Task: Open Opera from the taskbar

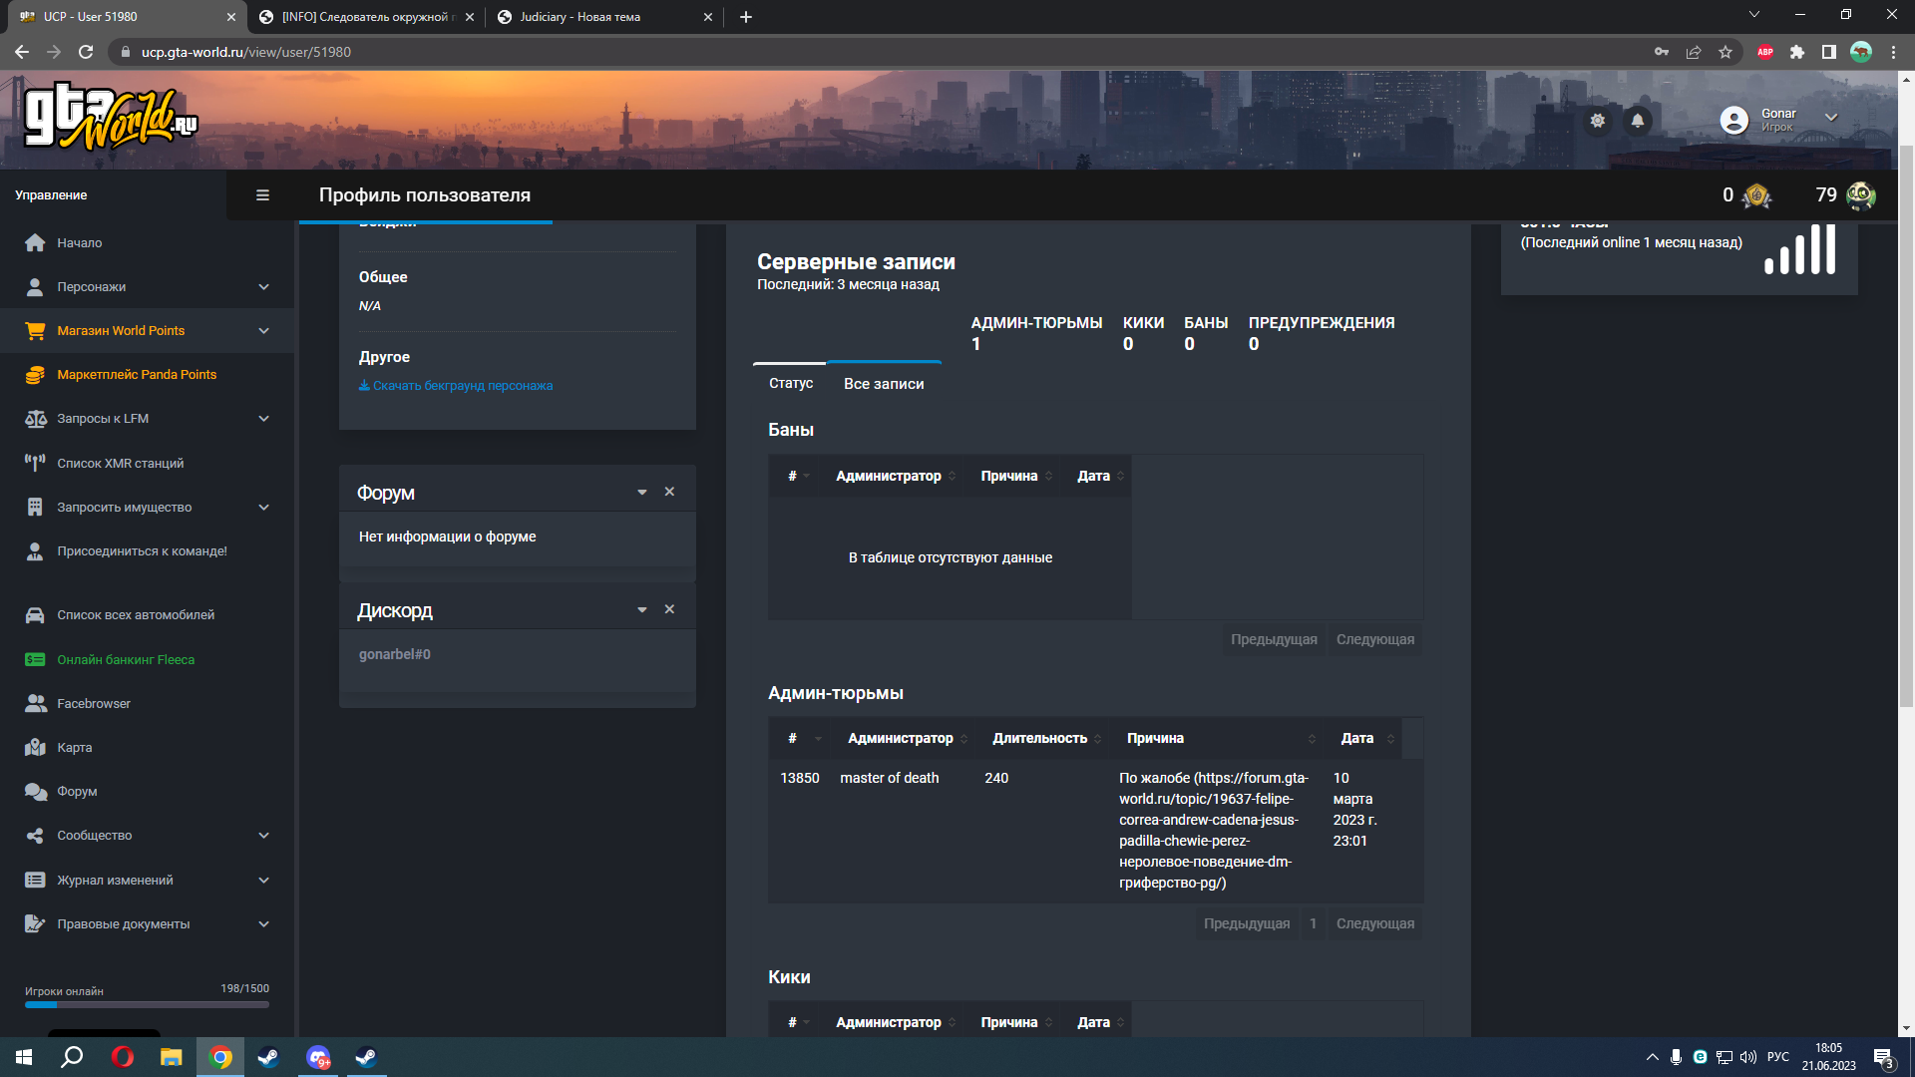Action: [x=123, y=1057]
